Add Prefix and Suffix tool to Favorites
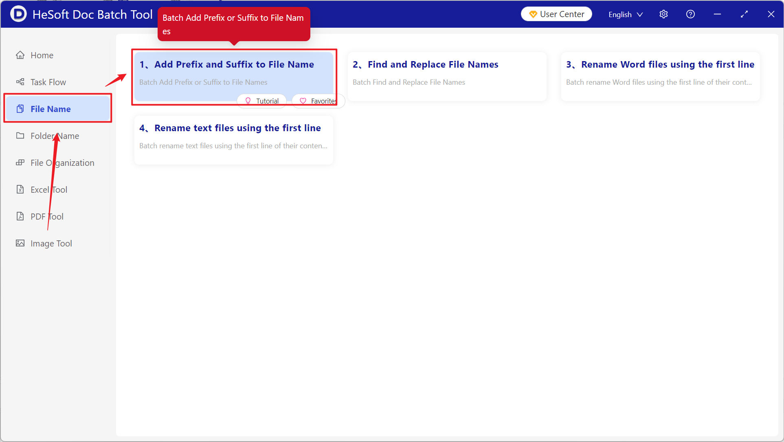 pos(318,101)
